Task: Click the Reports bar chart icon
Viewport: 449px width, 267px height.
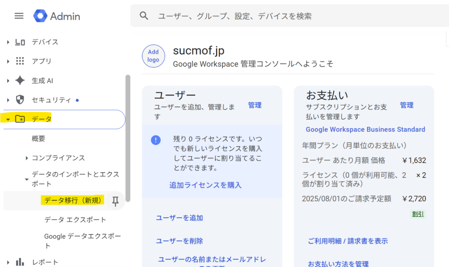Action: click(20, 262)
